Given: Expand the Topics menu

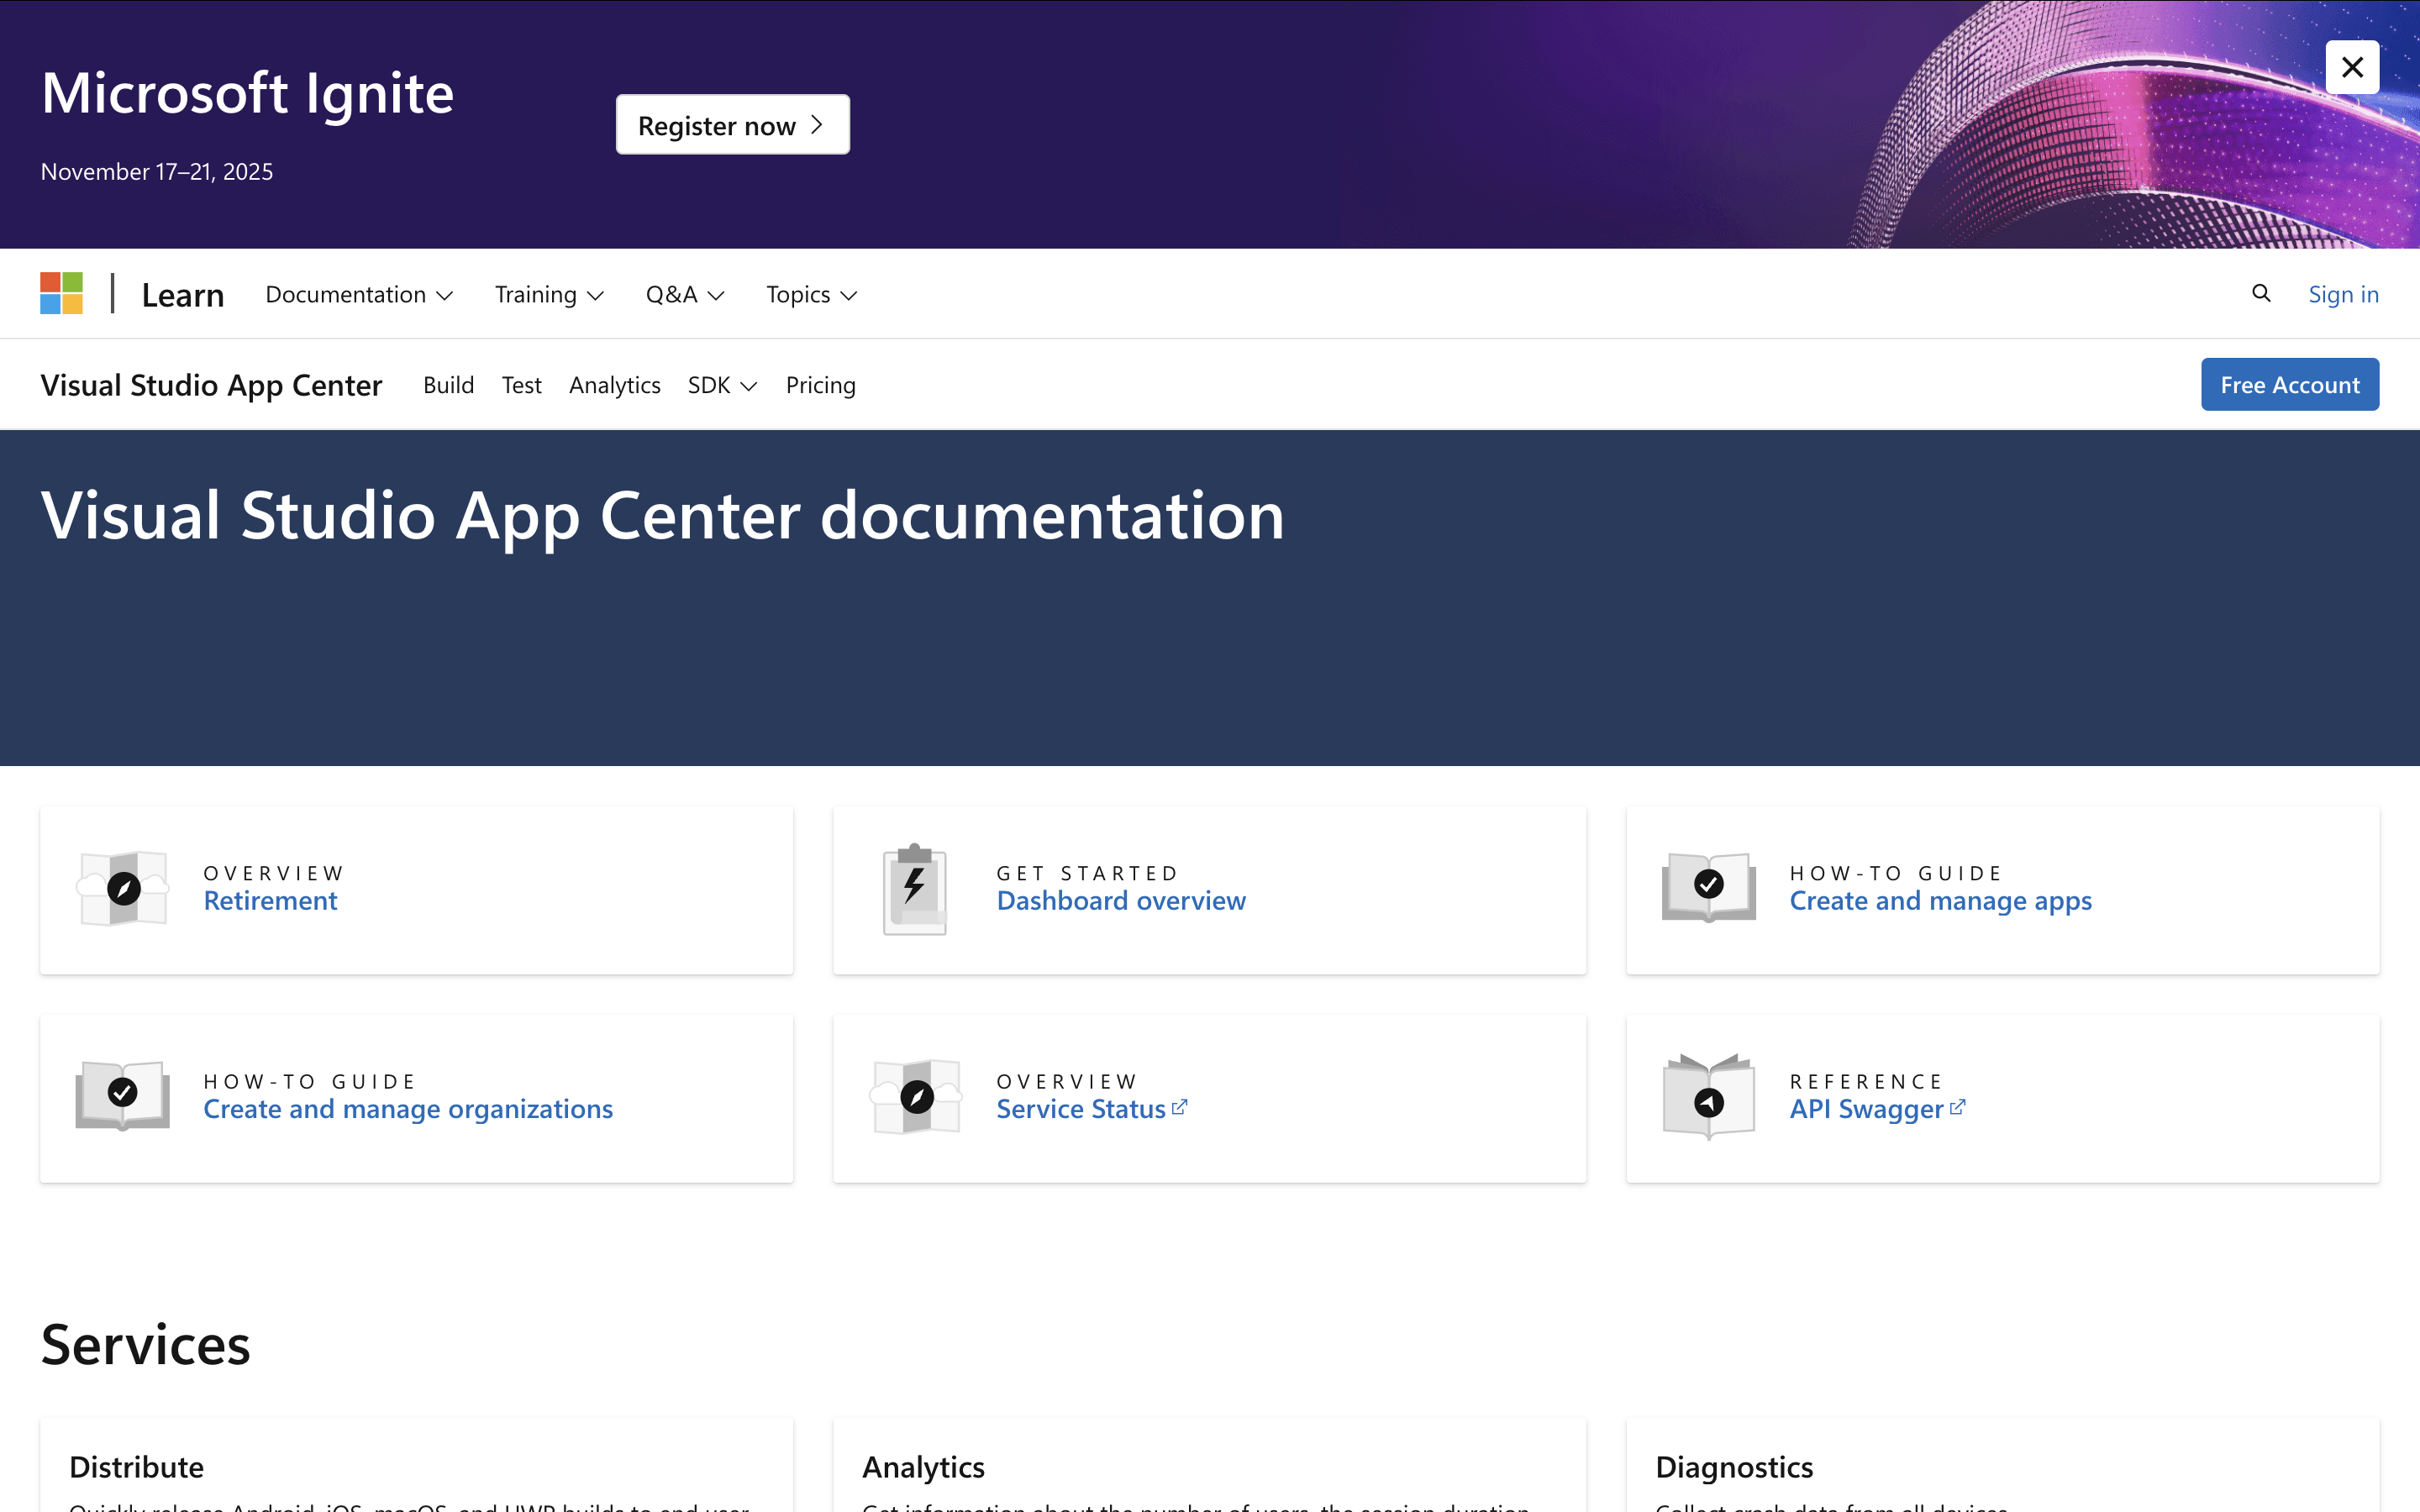Looking at the screenshot, I should pos(811,295).
